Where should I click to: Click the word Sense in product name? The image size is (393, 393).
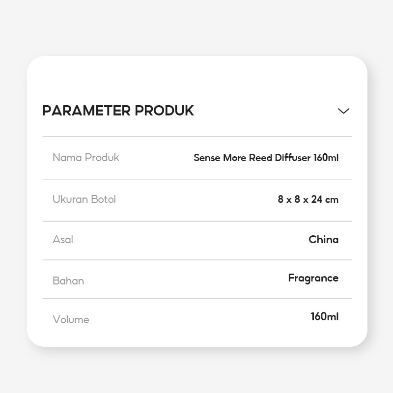[207, 158]
